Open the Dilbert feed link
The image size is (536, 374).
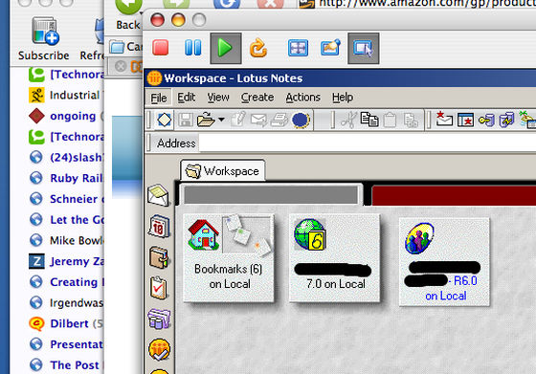[x=69, y=323]
